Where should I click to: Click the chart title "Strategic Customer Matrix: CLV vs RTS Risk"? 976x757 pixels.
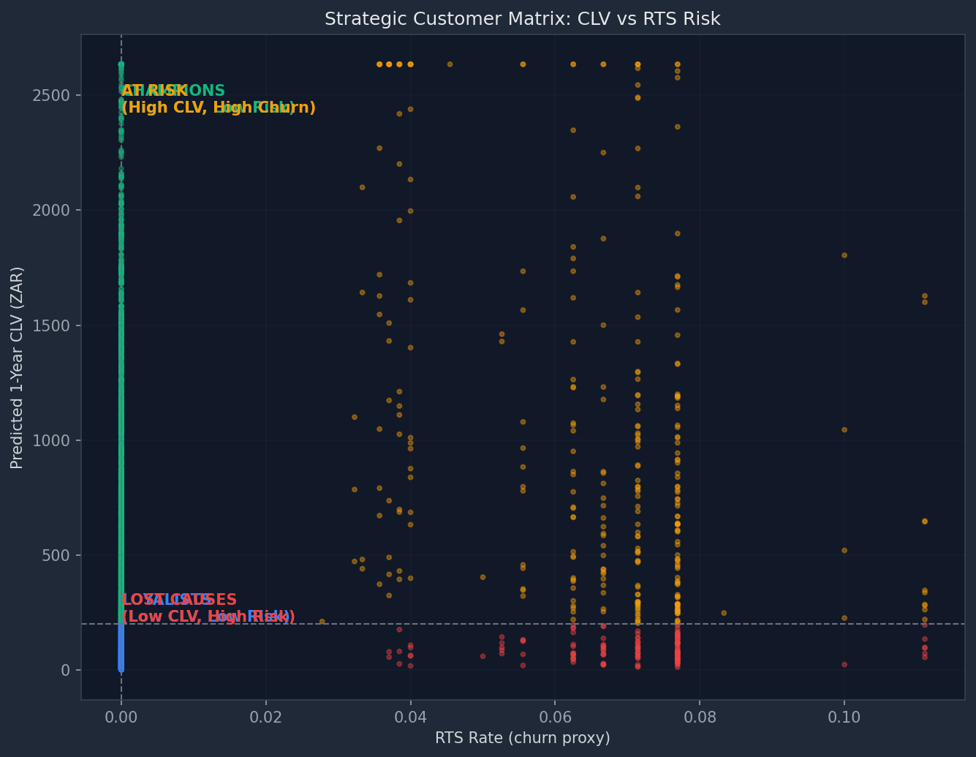click(x=523, y=20)
